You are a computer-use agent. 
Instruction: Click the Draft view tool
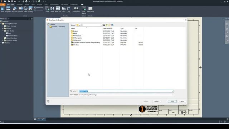47,9
